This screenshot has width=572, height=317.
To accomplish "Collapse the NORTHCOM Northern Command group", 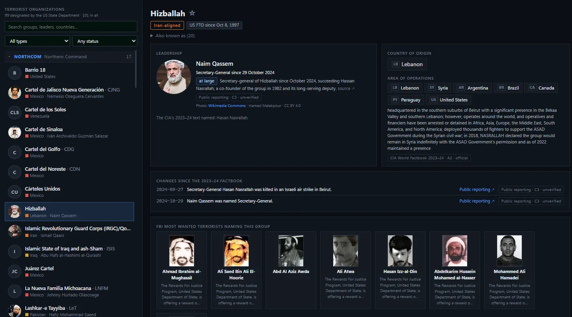I will pyautogui.click(x=70, y=57).
